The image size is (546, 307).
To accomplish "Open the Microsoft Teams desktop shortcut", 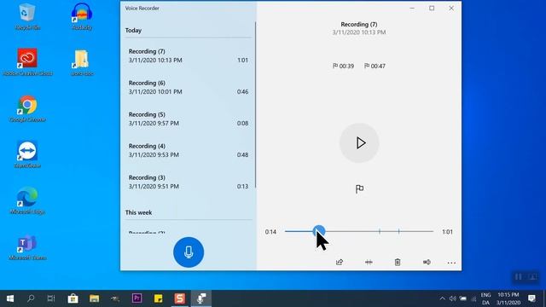I will (27, 246).
